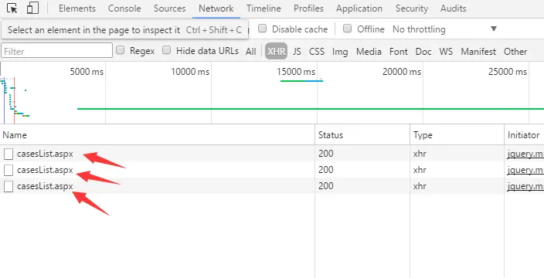Activate the inspect element cursor icon
This screenshot has height=278, width=544.
click(12, 8)
